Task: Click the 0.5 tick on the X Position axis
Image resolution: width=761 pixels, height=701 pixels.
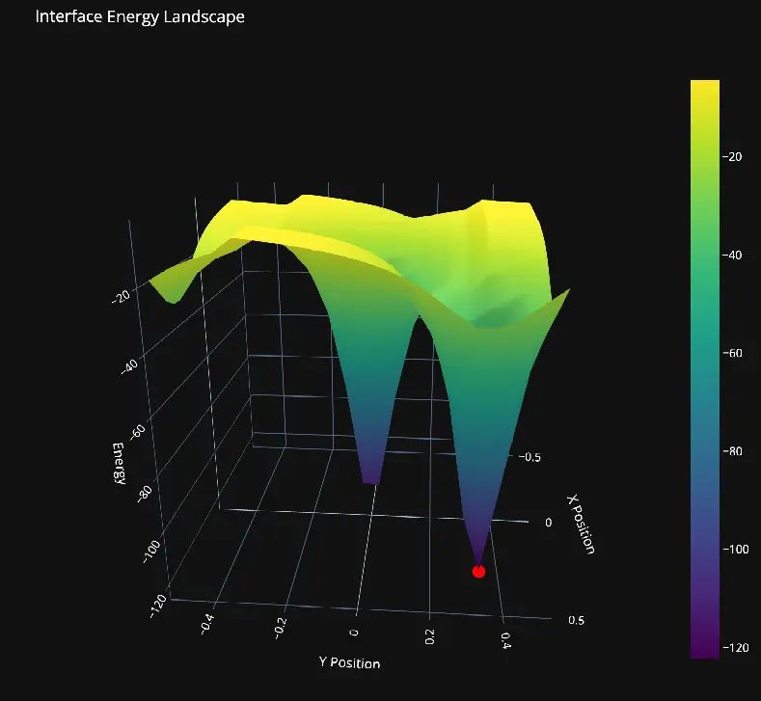Action: tap(577, 620)
